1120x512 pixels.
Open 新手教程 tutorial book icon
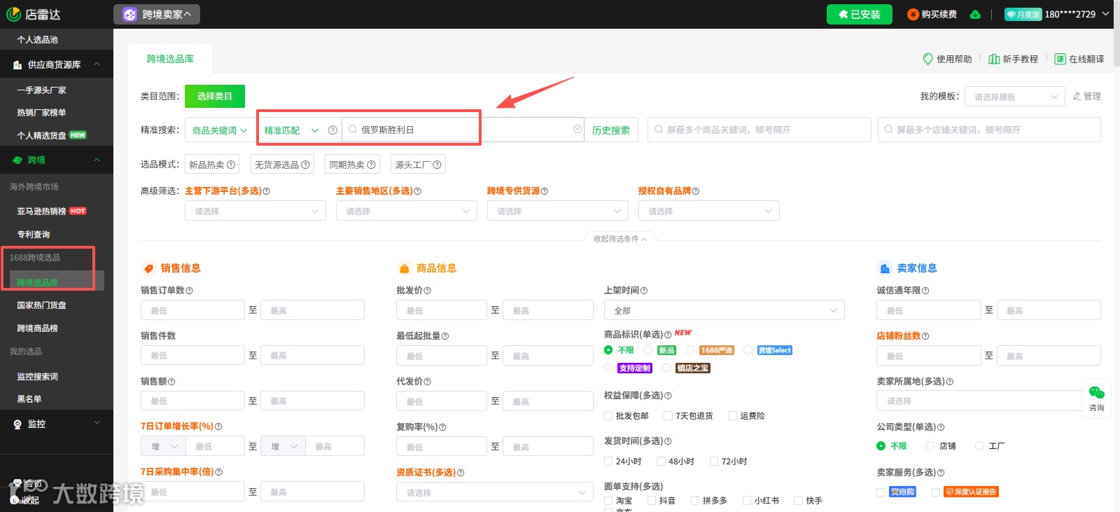994,59
